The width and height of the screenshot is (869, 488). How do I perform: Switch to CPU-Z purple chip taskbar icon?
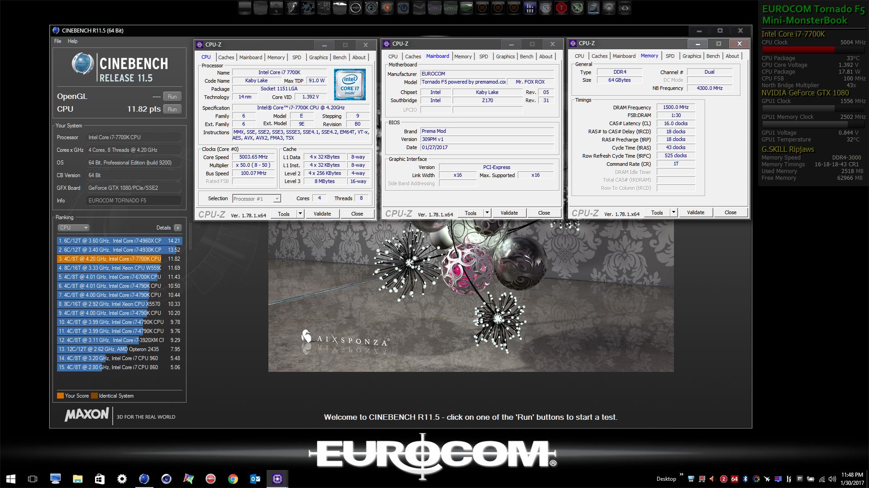coord(277,479)
